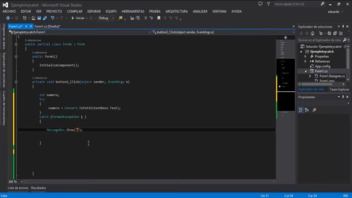Viewport: 352px width, 198px height.
Task: Click the Navigate Backward toolbar icon
Action: coord(8,18)
